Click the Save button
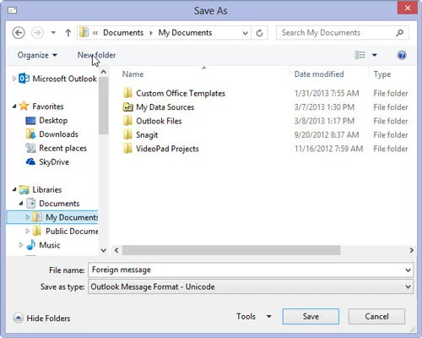Viewport: 422px width, 338px height. click(x=311, y=316)
